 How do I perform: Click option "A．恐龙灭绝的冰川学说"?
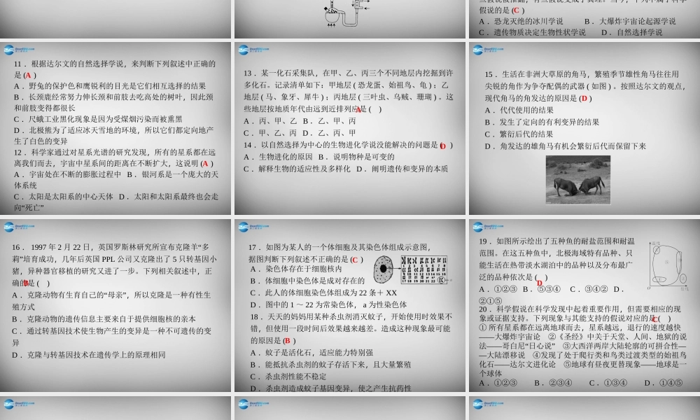(521, 22)
